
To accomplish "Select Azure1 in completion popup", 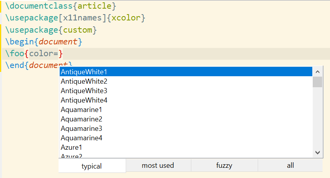I will pyautogui.click(x=186, y=147).
